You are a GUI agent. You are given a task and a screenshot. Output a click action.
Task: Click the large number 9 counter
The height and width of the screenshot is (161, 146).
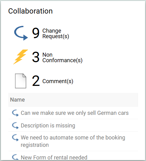(x=36, y=33)
